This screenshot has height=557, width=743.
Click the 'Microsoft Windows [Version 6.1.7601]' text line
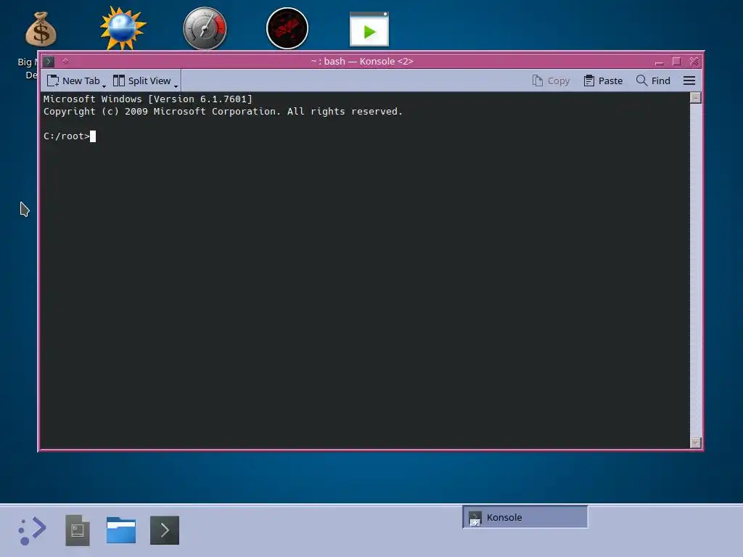coord(148,99)
